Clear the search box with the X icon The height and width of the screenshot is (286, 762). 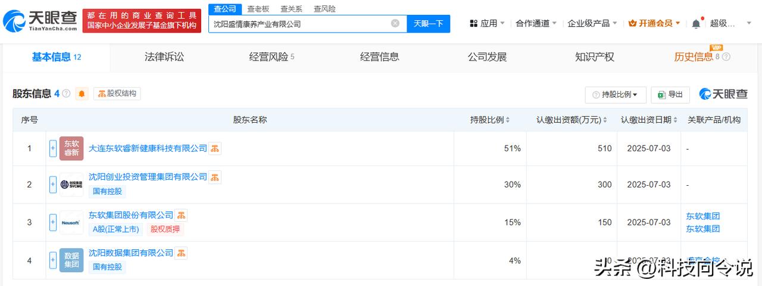(395, 24)
